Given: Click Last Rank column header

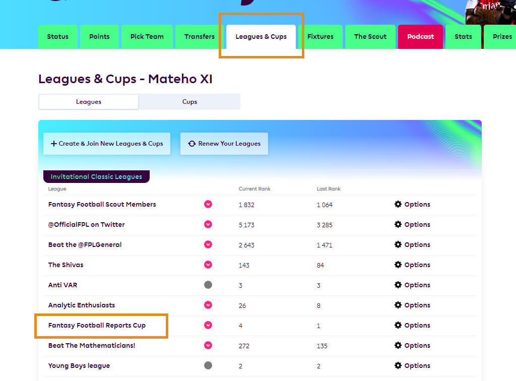Looking at the screenshot, I should pos(329,189).
